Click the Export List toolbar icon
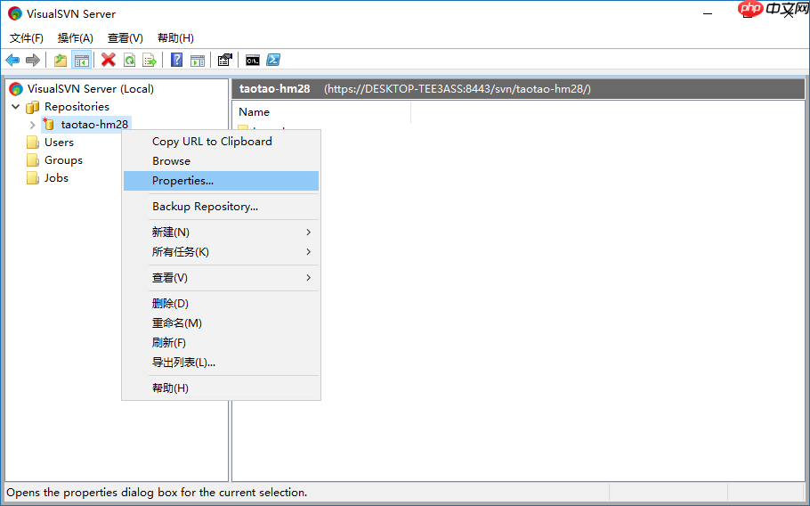Screen dimensions: 810x506 150,60
